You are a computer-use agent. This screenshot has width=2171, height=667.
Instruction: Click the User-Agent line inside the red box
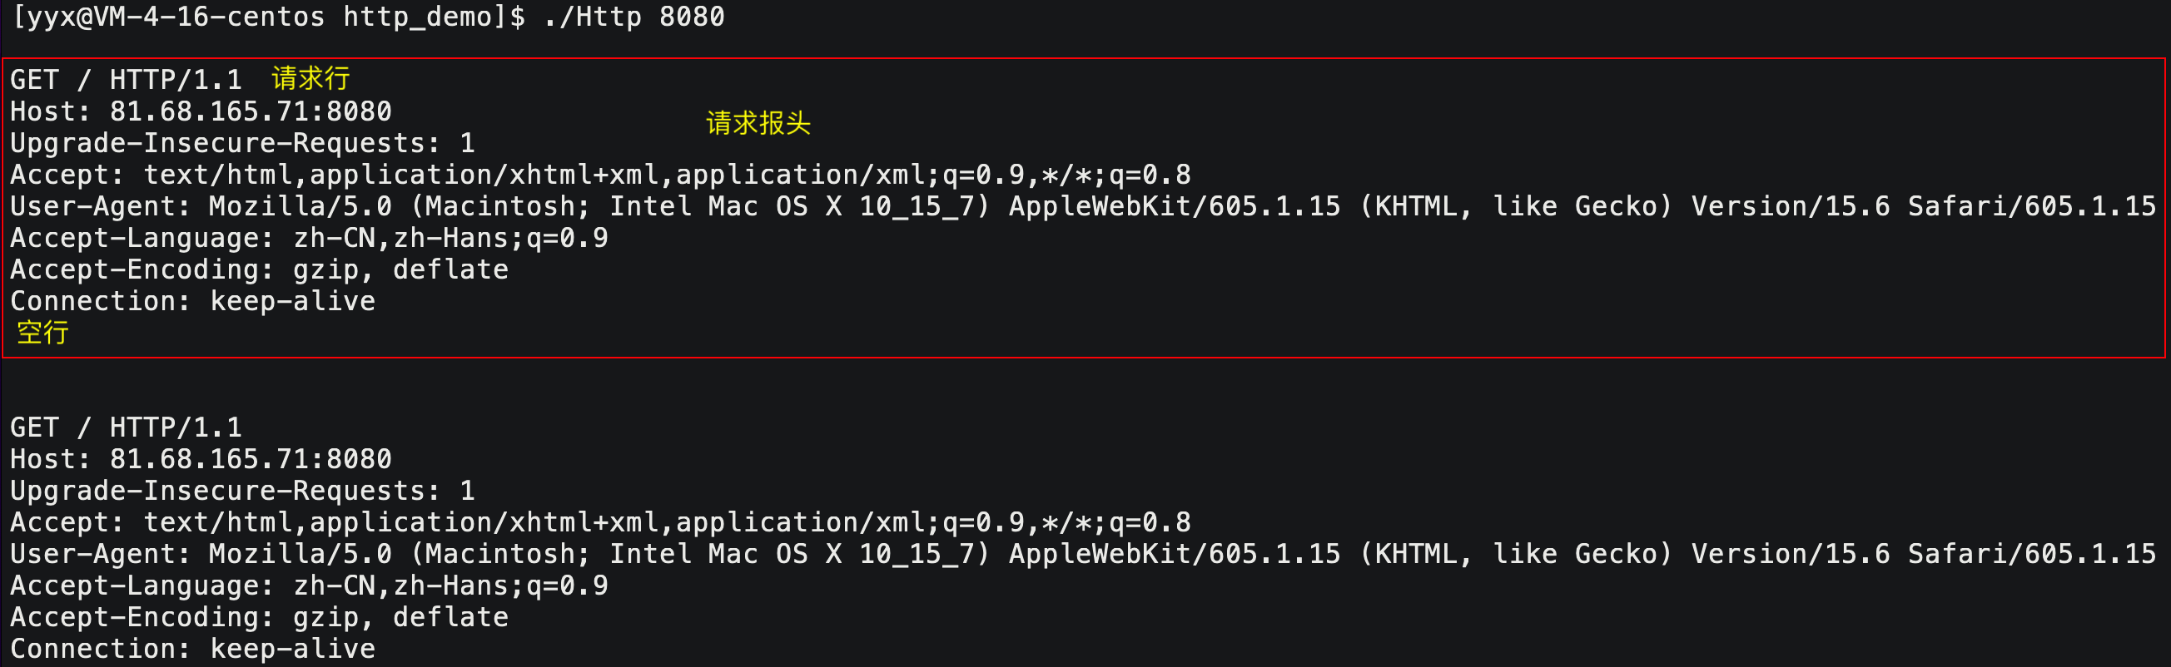click(x=1082, y=206)
